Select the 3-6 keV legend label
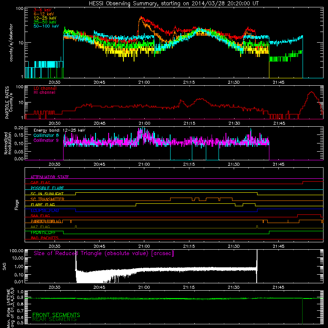328x328 pixels. [43, 10]
